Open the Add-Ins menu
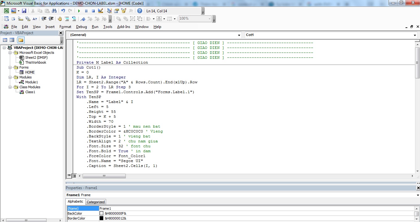Viewport: 420px width, 222px height. (x=124, y=27)
